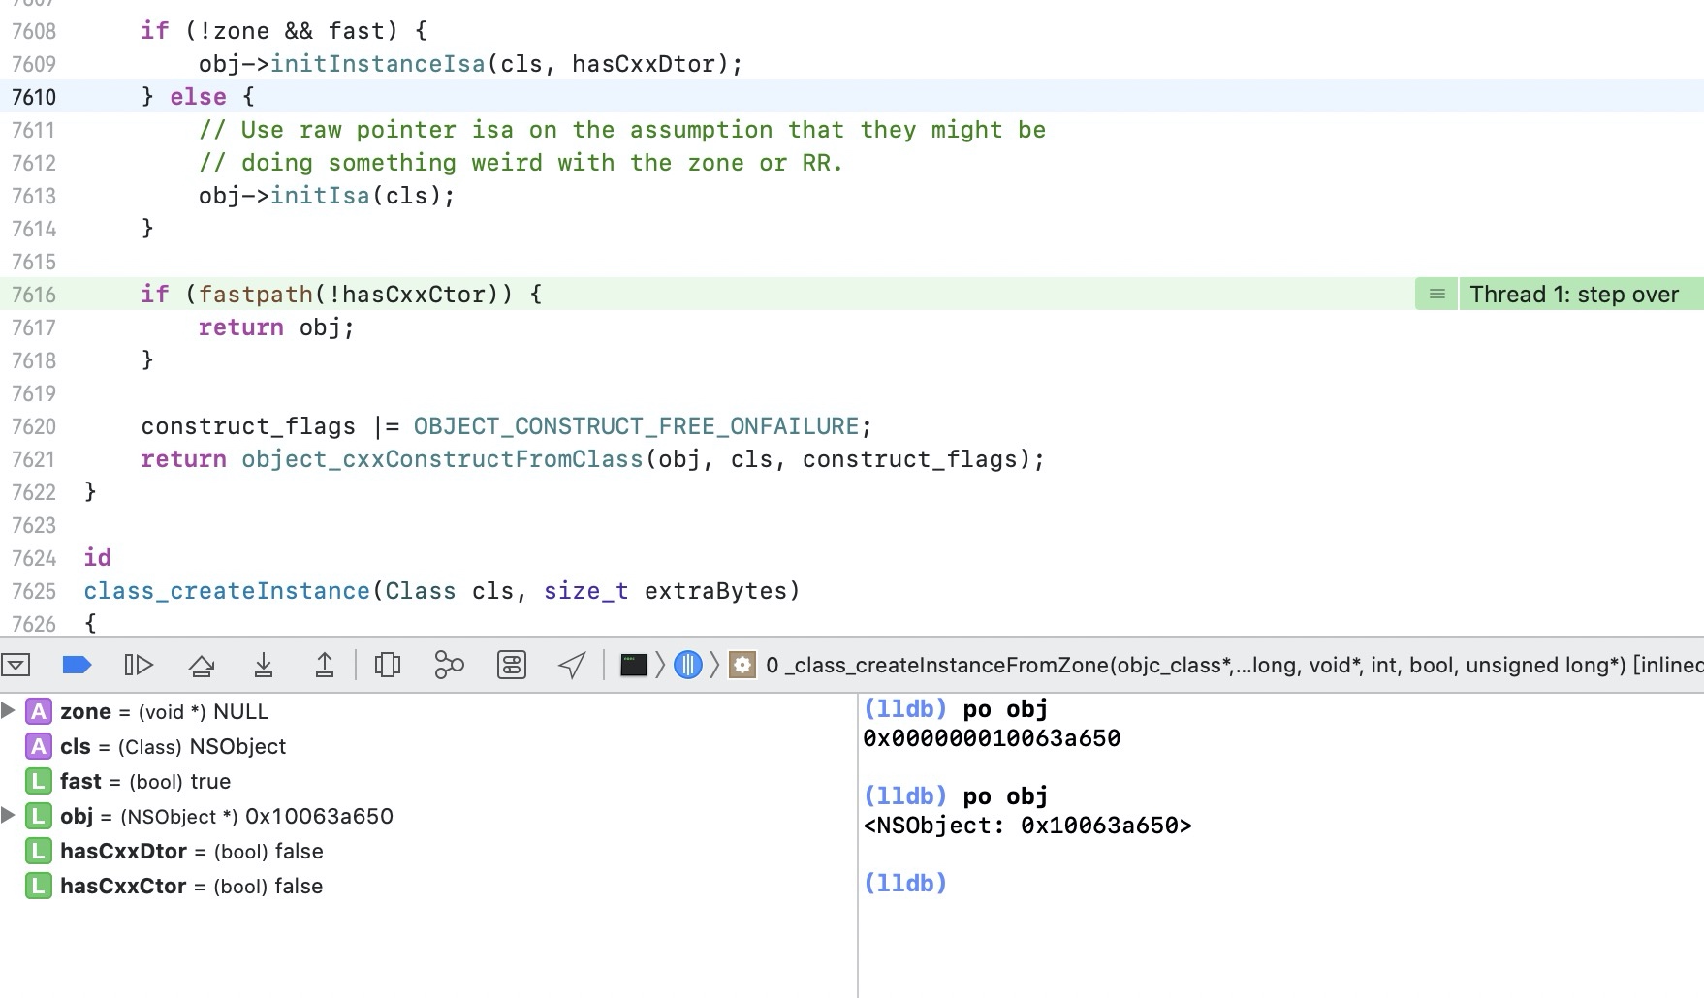This screenshot has height=998, width=1704.
Task: Click console output 0x000000010063a650
Action: 992,738
